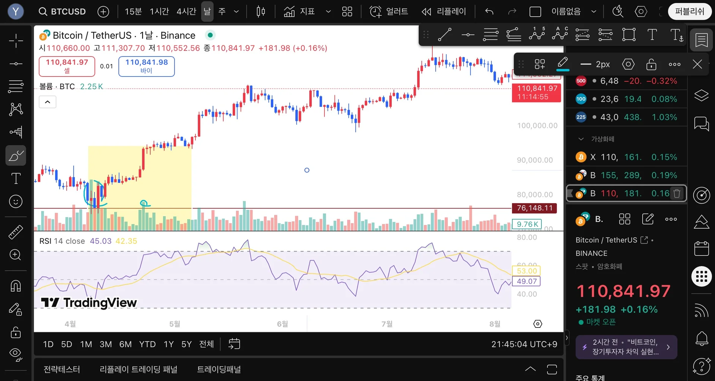Toggle magnet mode for drawings

click(x=16, y=286)
